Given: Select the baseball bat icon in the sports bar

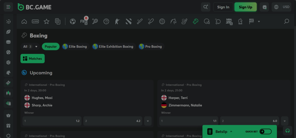Looking at the screenshot, I should 140,21.
